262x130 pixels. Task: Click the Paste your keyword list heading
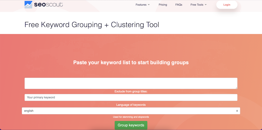tap(131, 62)
